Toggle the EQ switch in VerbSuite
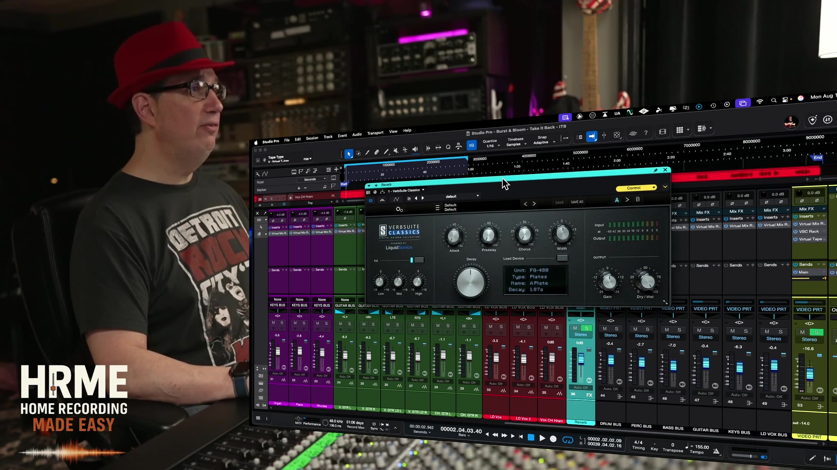The image size is (837, 470). coord(419,260)
